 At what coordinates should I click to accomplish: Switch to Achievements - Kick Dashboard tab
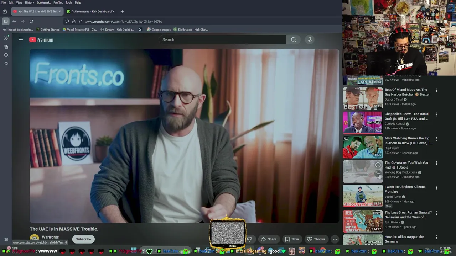pos(90,11)
